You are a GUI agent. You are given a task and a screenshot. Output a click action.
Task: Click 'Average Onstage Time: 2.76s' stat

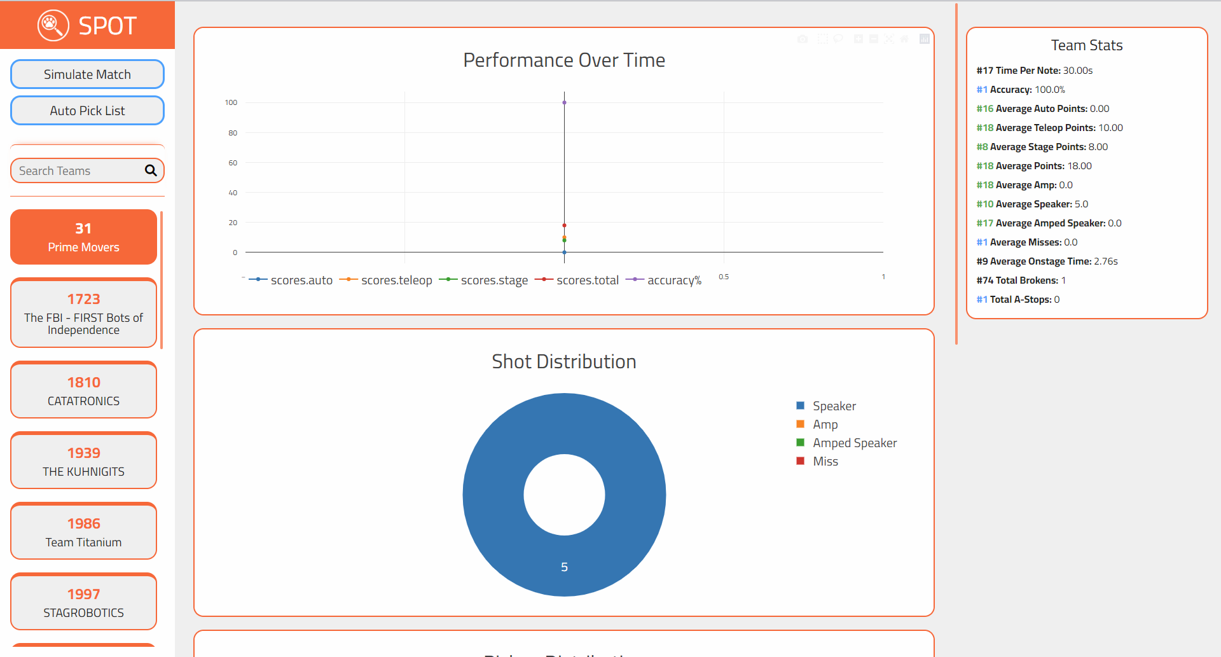1047,261
